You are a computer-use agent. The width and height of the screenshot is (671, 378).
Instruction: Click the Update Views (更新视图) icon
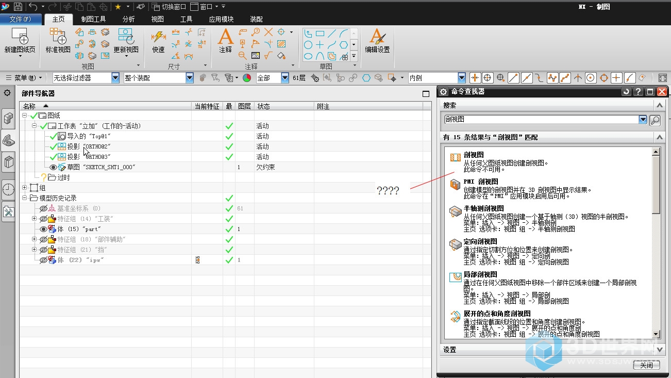pos(126,37)
